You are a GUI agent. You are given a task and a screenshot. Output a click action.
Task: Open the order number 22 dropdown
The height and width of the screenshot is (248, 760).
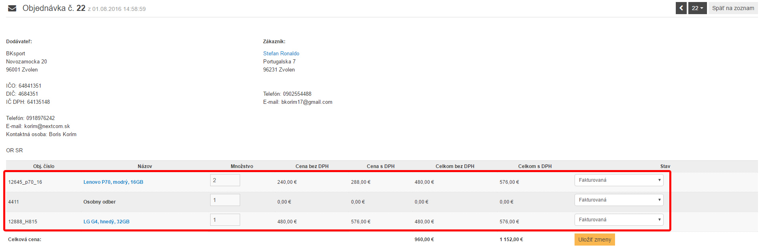tap(697, 8)
